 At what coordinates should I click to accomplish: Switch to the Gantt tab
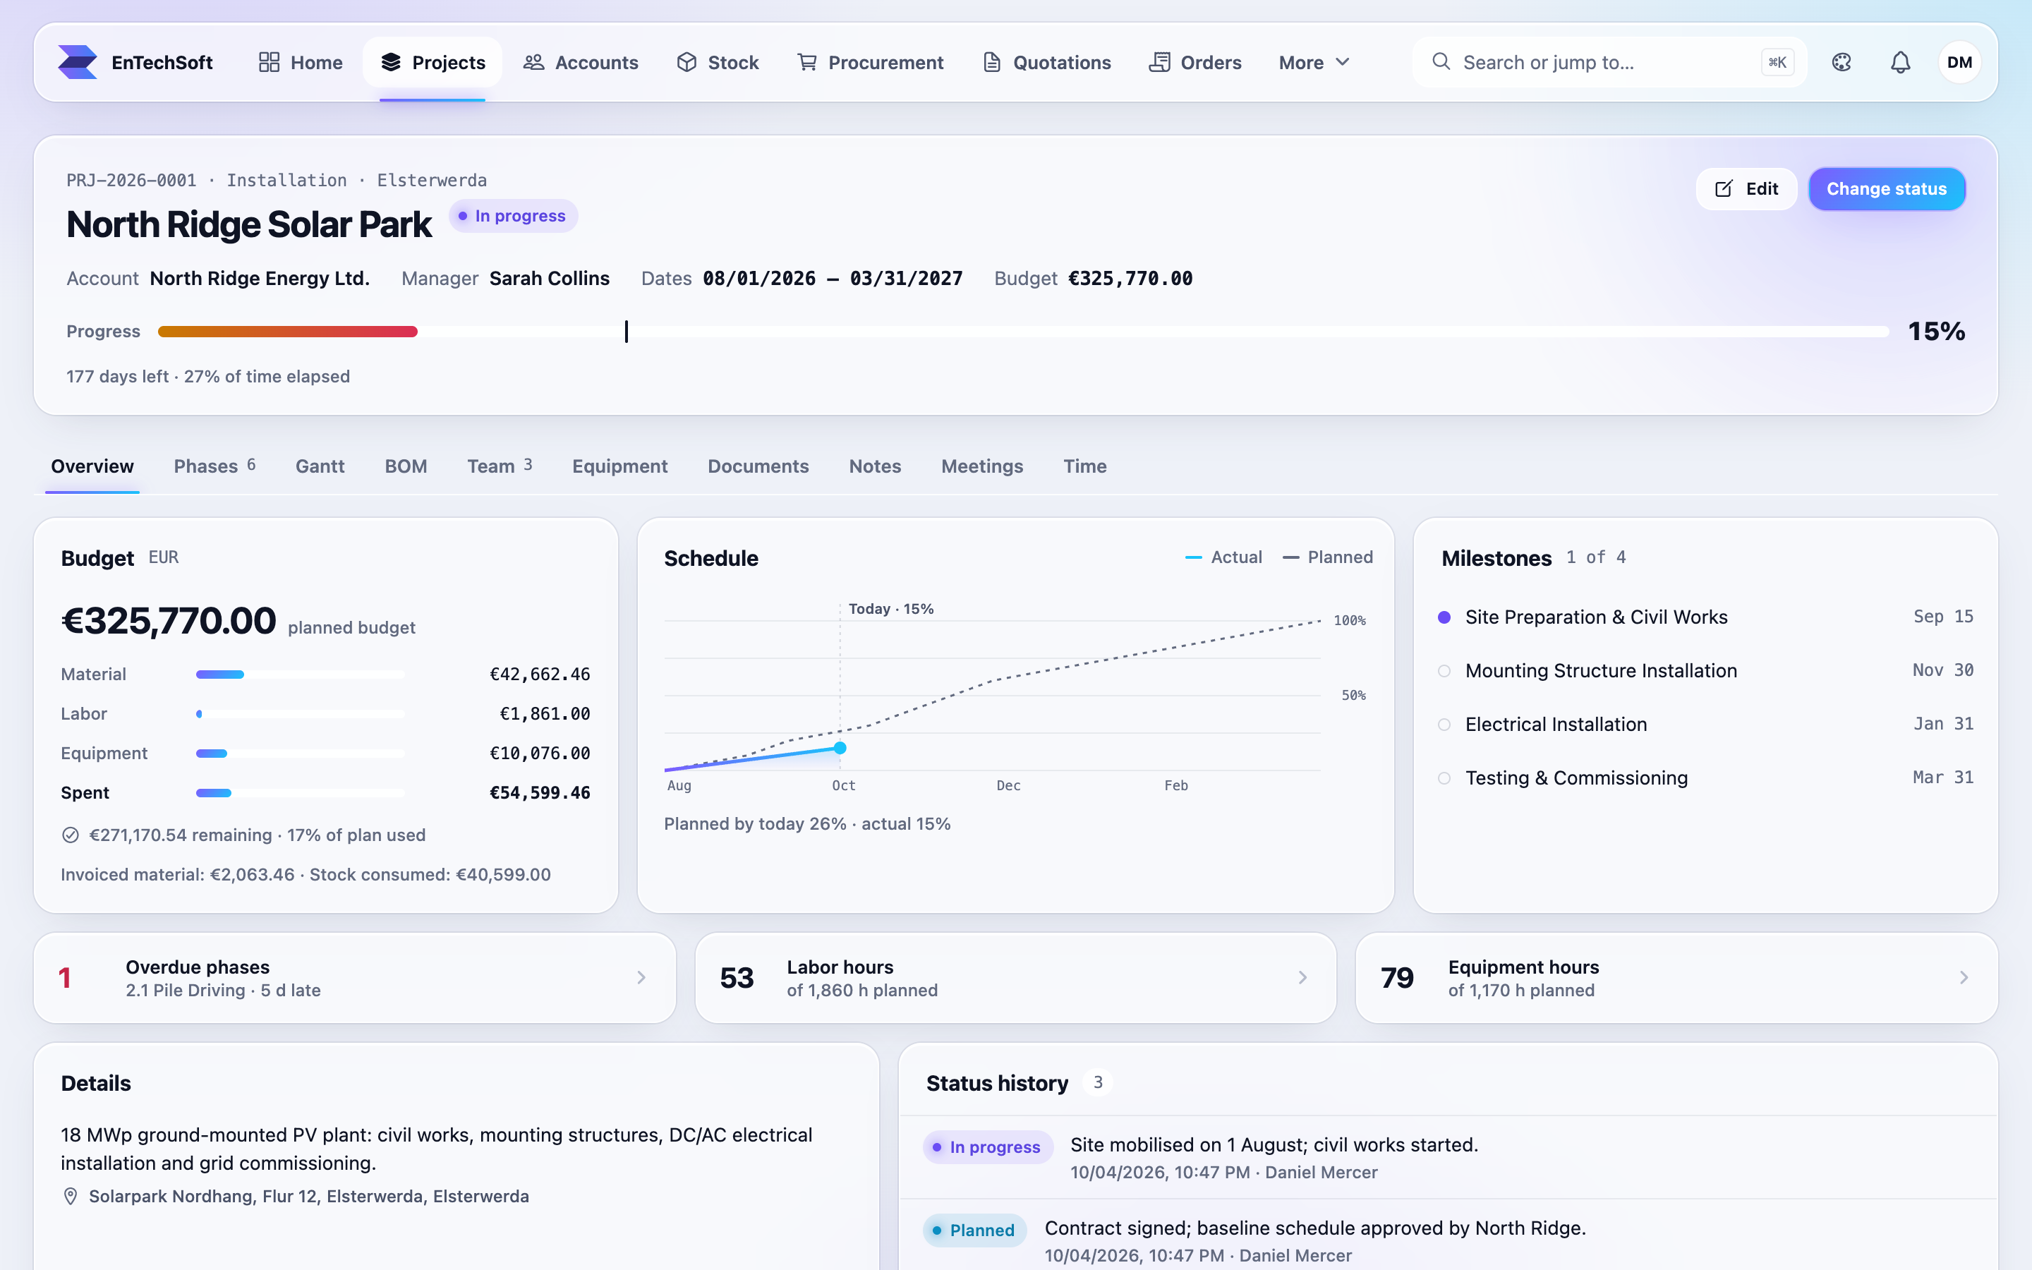click(320, 466)
